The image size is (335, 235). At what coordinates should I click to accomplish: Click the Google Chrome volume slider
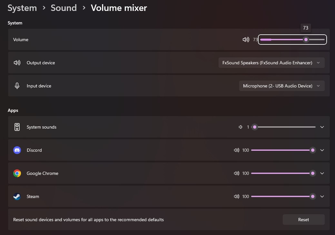click(x=283, y=173)
